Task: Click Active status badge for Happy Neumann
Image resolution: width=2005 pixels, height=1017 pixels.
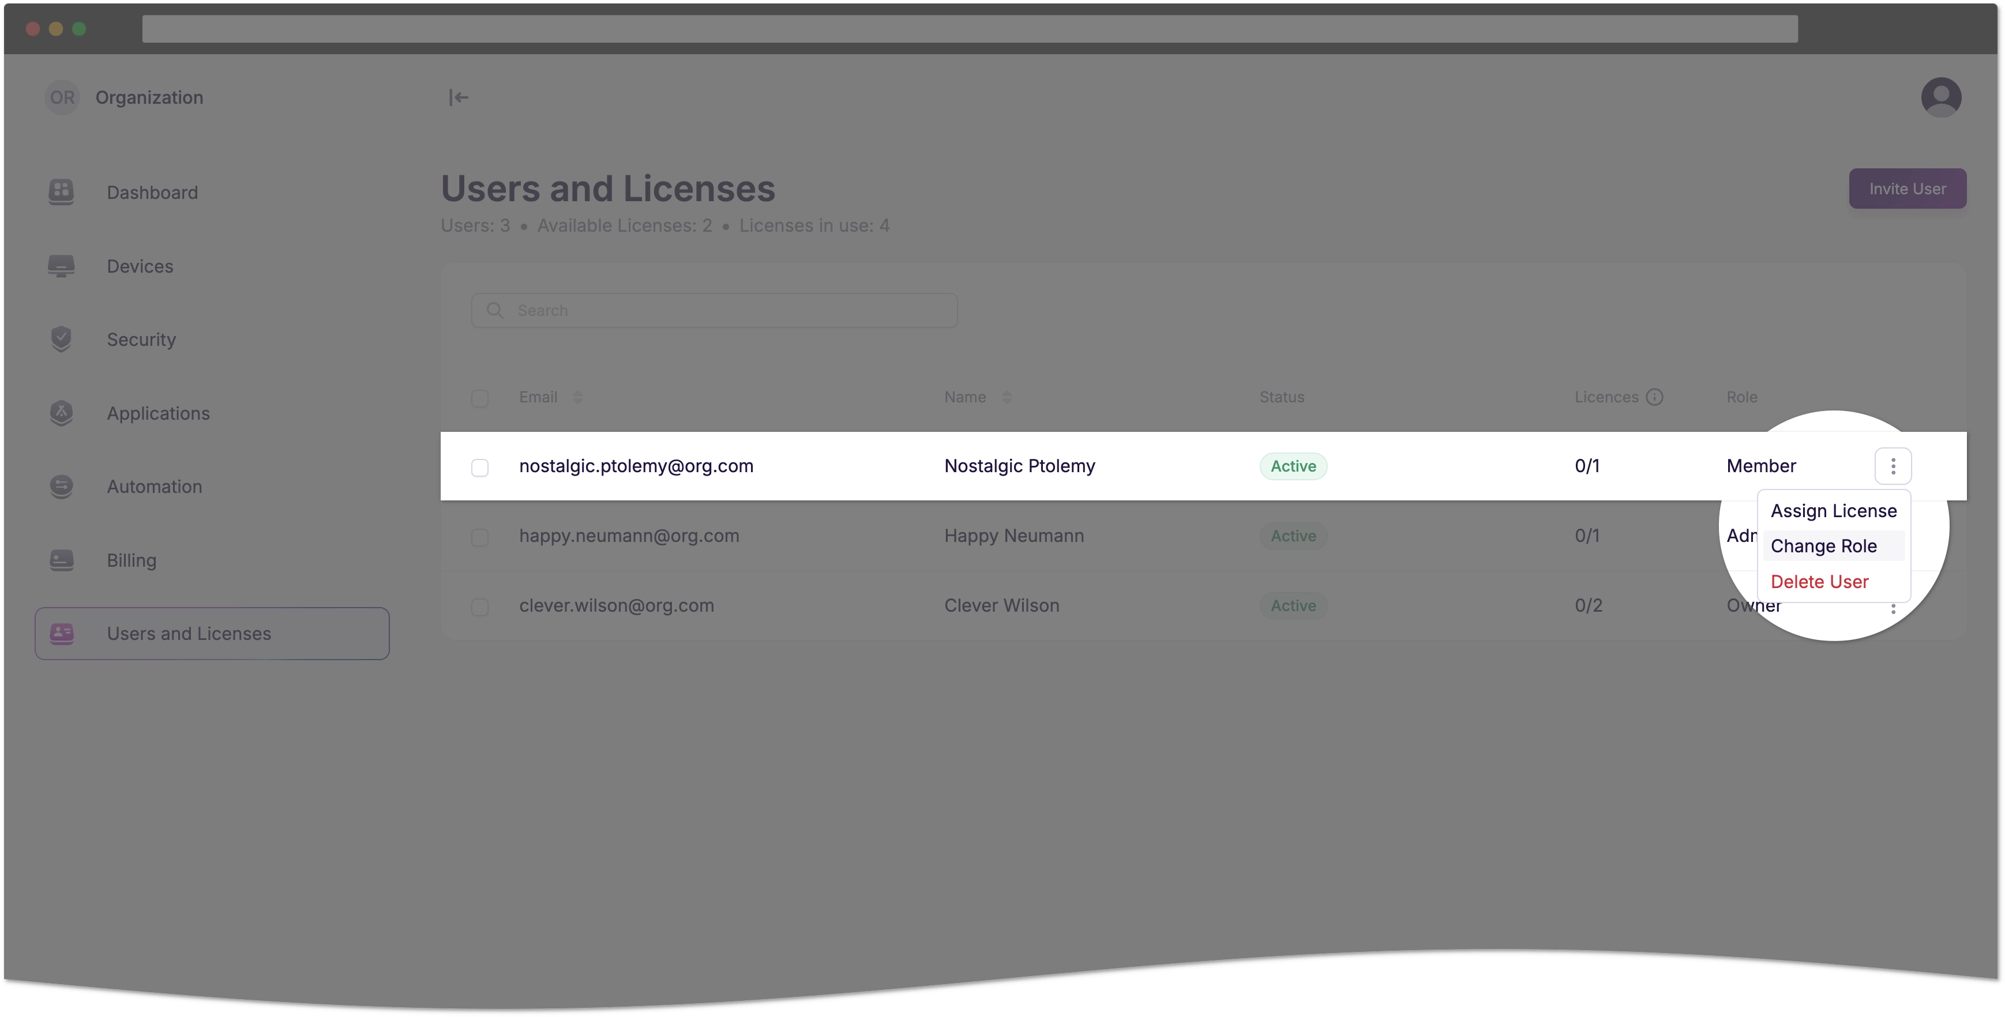Action: [1293, 536]
